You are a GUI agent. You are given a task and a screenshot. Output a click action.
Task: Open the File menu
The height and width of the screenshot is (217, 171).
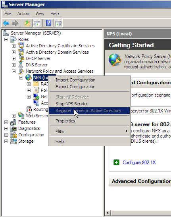pos(8,14)
